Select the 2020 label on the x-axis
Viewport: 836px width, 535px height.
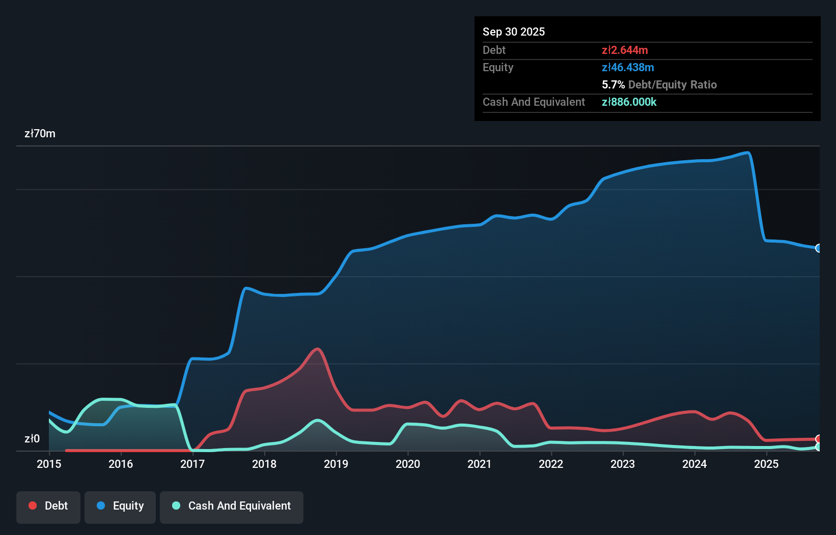pos(407,464)
